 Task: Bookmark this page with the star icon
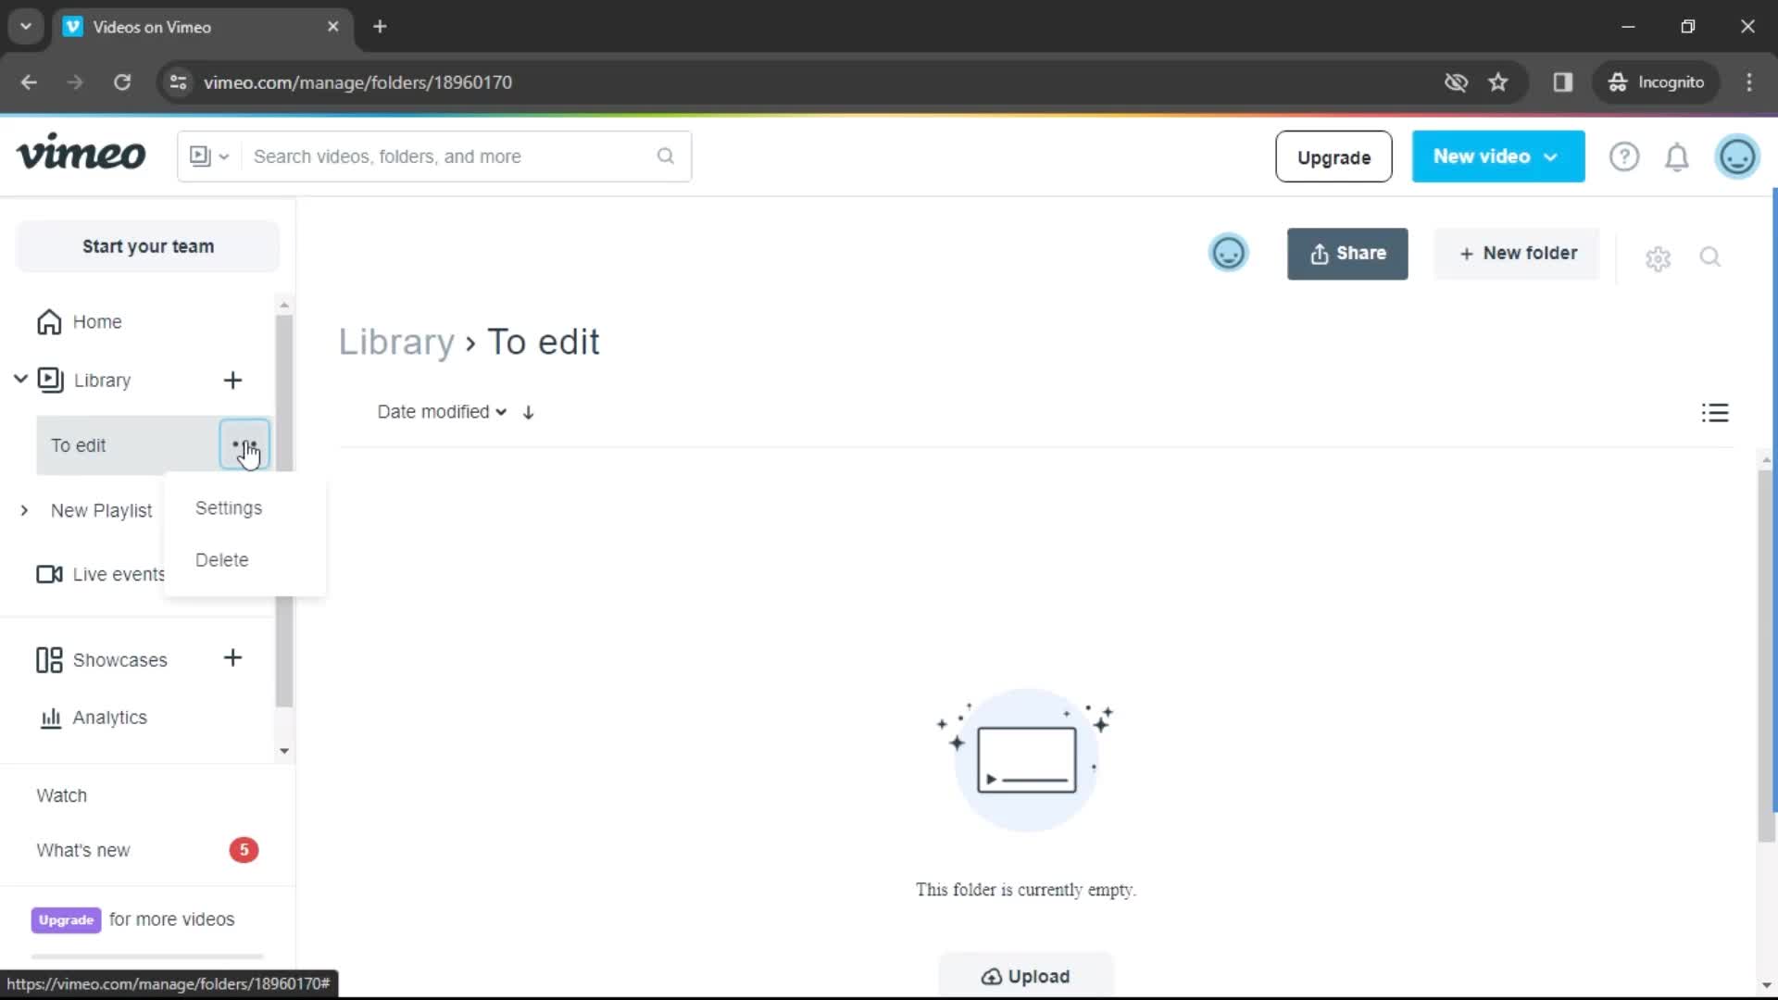point(1498,82)
